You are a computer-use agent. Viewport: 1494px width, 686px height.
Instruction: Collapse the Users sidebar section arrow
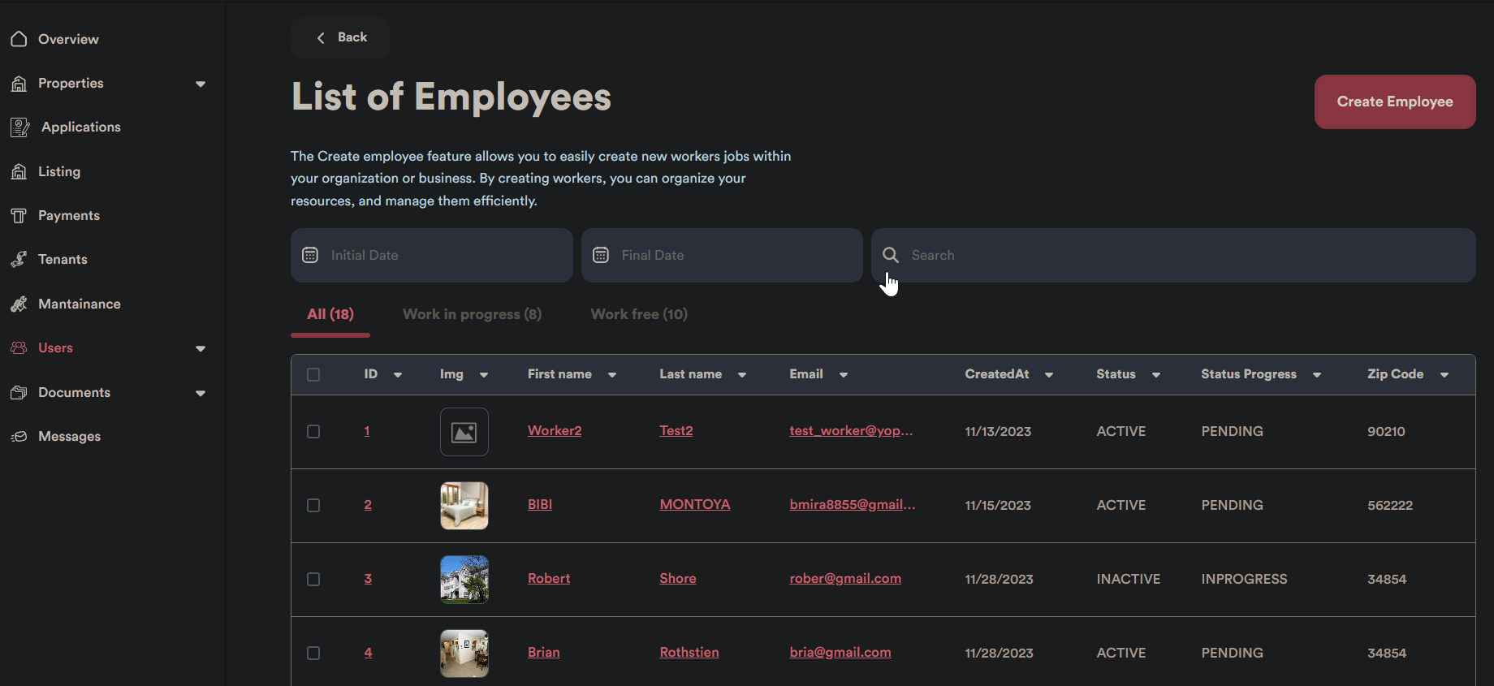pyautogui.click(x=201, y=348)
